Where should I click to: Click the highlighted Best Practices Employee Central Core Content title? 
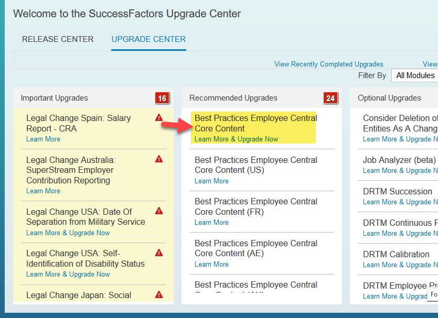[256, 123]
